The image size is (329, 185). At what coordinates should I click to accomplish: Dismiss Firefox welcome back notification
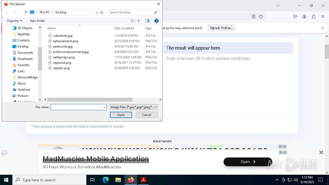pos(323,28)
